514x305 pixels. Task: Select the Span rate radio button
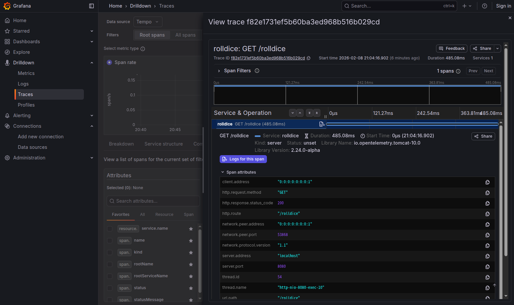click(x=109, y=62)
